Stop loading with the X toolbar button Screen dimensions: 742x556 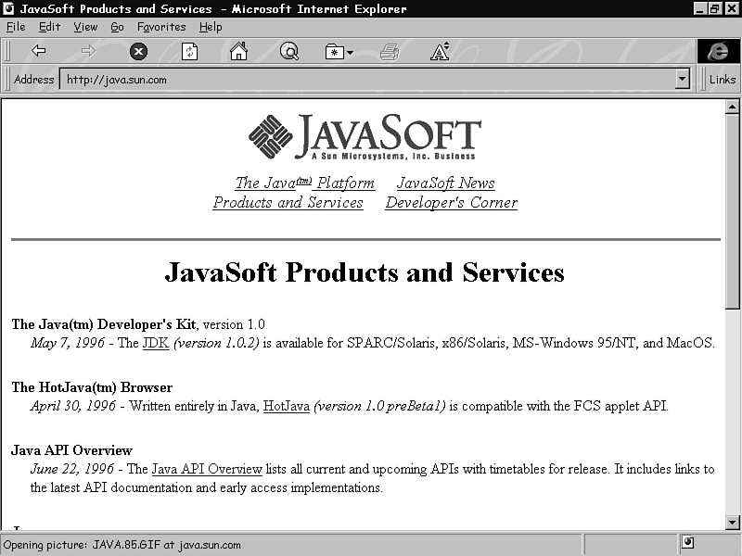138,51
